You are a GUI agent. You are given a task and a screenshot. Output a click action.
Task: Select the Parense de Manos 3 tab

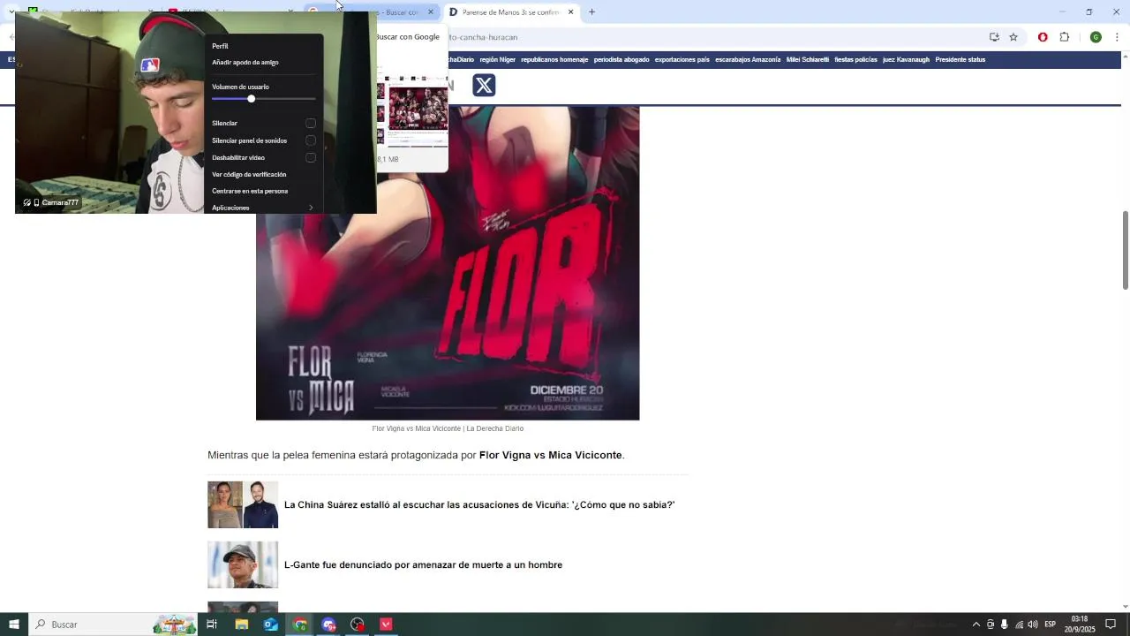tap(510, 12)
